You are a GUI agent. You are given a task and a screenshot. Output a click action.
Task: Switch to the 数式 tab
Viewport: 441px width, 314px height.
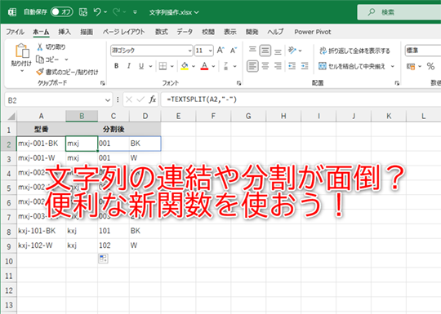(162, 32)
